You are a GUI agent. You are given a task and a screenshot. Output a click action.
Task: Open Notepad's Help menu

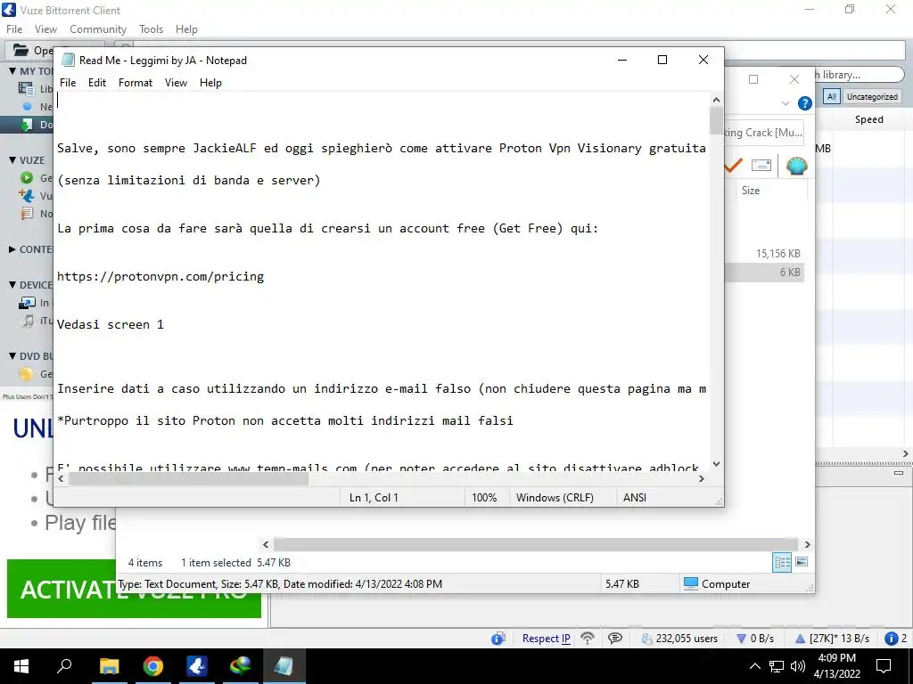[210, 83]
